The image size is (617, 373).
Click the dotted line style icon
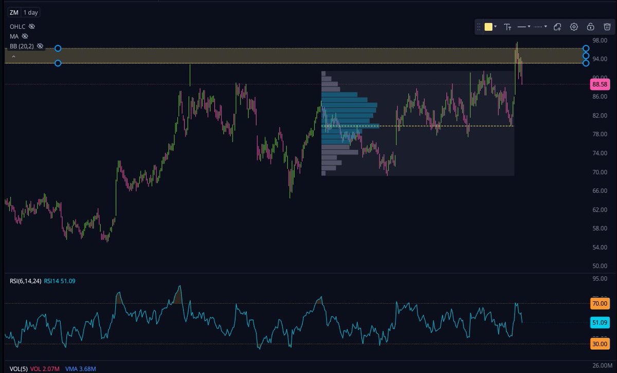click(539, 27)
